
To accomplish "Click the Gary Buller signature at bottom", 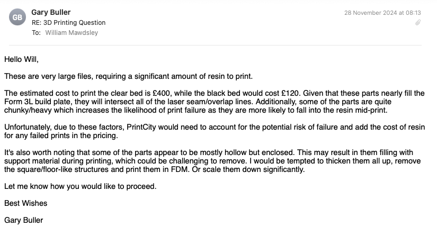I will (24, 220).
